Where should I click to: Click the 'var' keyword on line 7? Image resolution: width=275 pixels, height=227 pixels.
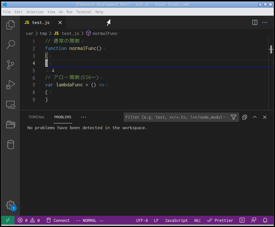(49, 85)
